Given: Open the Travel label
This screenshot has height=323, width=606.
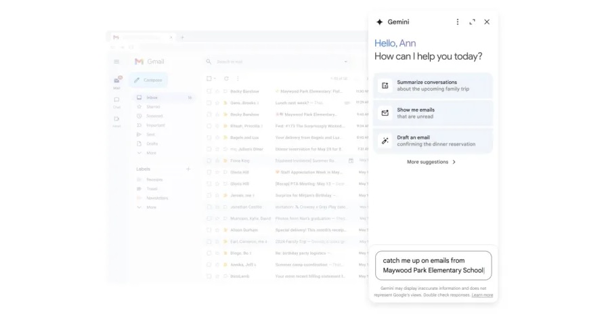Looking at the screenshot, I should (x=152, y=189).
